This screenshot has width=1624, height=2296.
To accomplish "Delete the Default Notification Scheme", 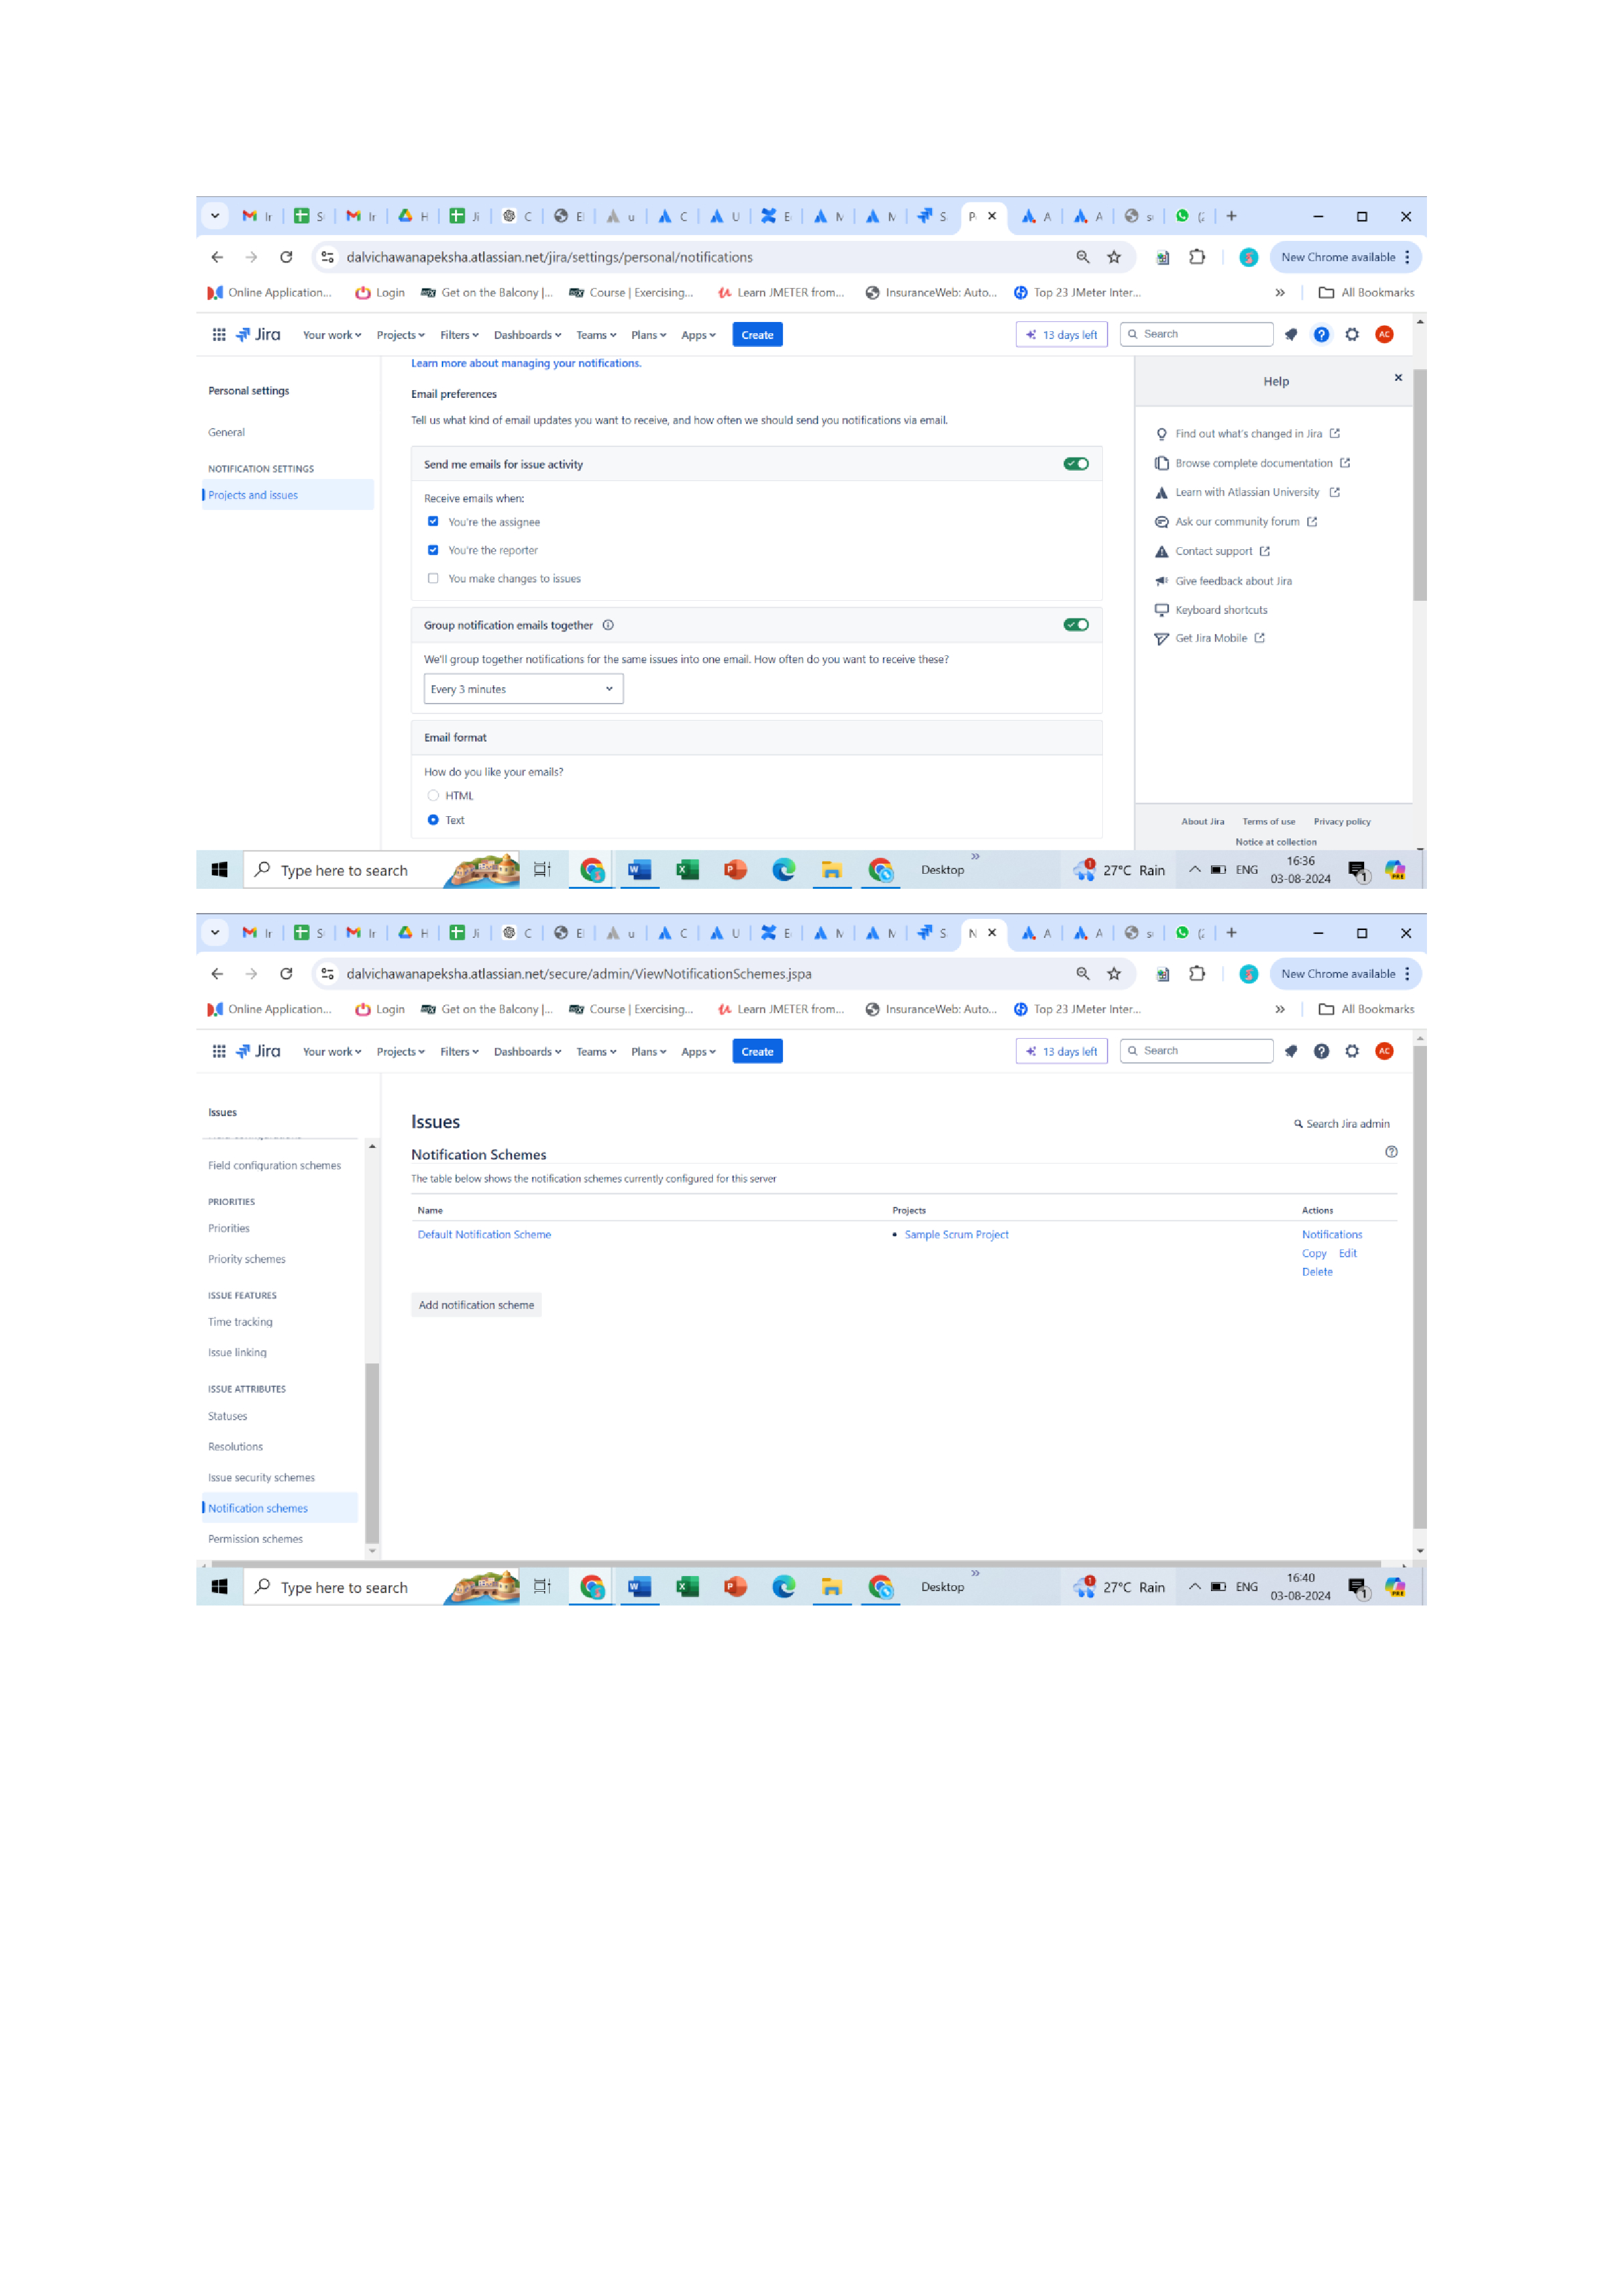I will (x=1317, y=1272).
